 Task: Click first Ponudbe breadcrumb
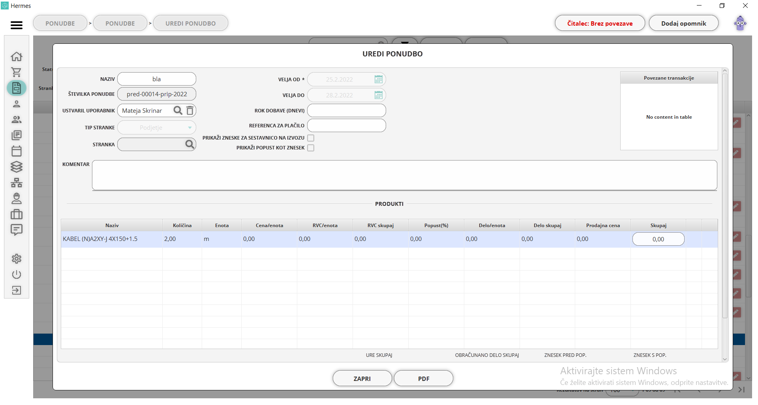tap(60, 23)
